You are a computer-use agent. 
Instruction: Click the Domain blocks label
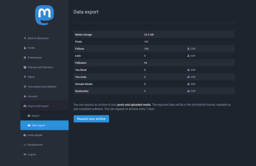pyautogui.click(x=84, y=84)
